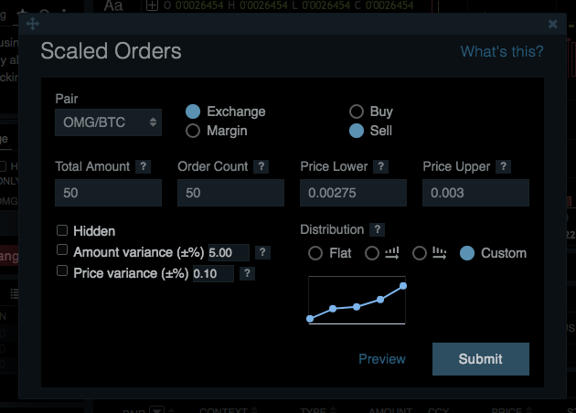Check the Price variance checkbox
This screenshot has width=576, height=413.
[x=62, y=271]
